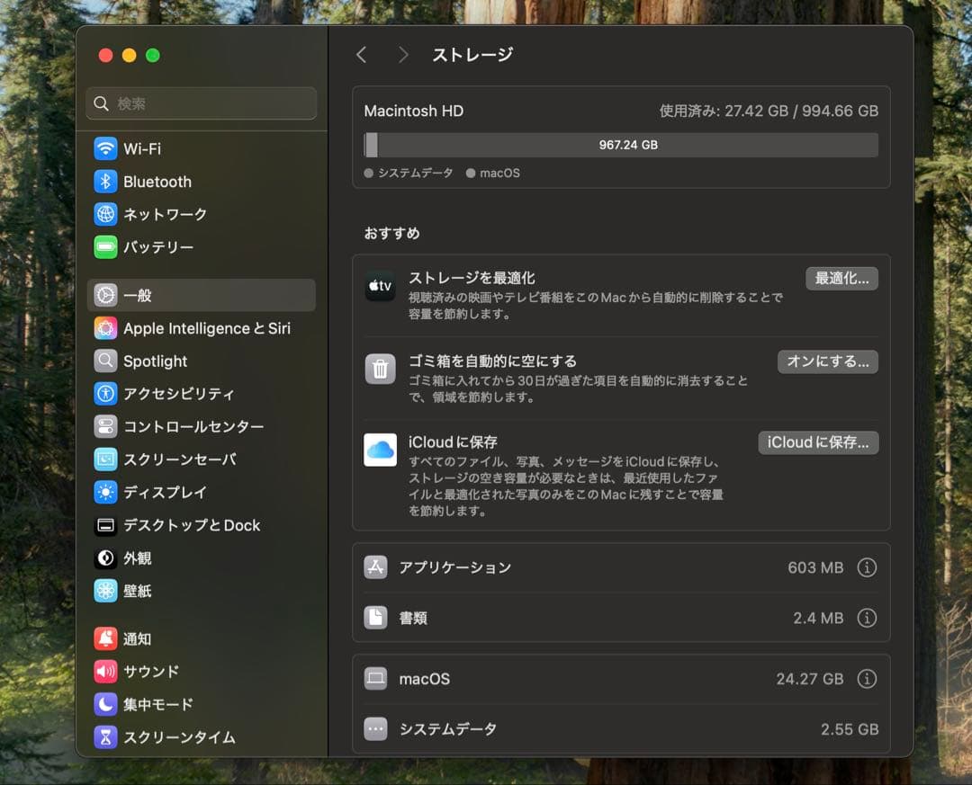Click the Apple TV icon
This screenshot has width=972, height=785.
click(x=380, y=286)
